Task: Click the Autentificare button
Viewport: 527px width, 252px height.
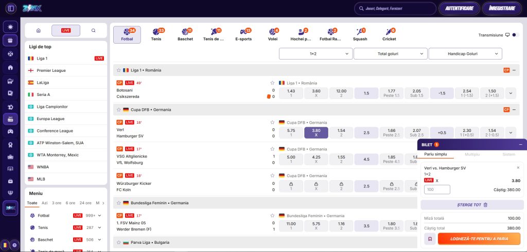Action: 459,9
